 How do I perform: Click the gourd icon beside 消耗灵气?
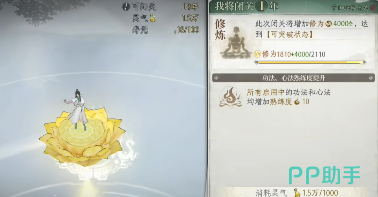297,193
